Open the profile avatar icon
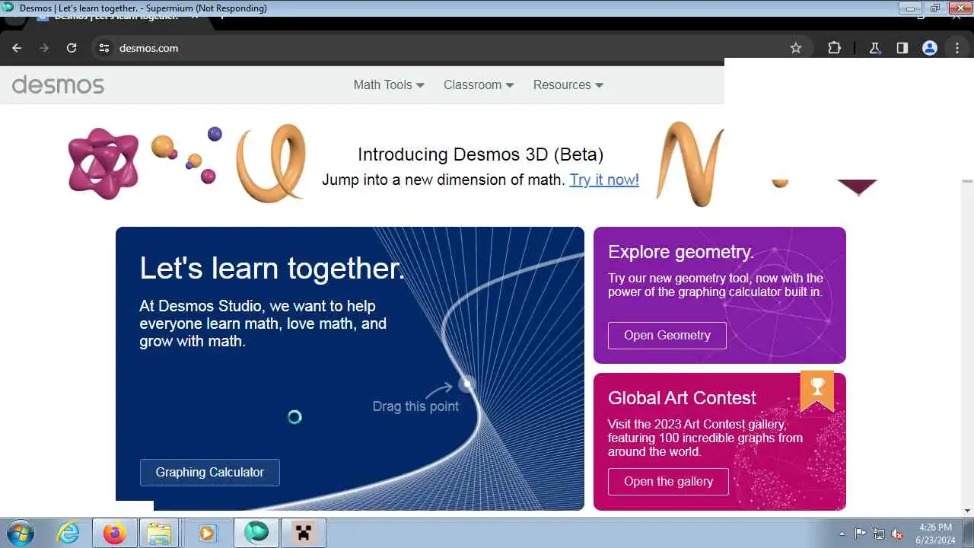 [x=930, y=48]
